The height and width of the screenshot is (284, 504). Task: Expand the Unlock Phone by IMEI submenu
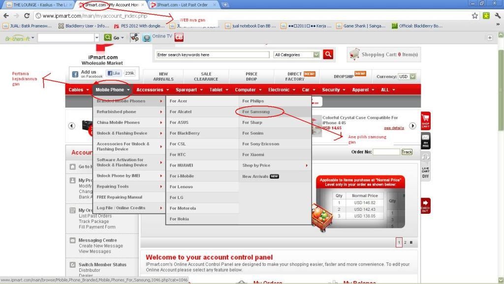click(x=161, y=175)
